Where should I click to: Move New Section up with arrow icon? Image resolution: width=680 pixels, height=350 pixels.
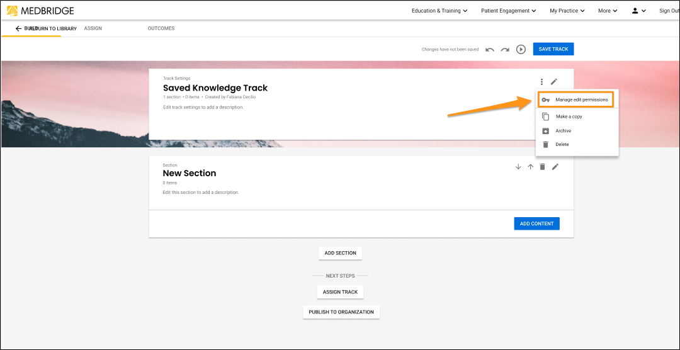(530, 167)
